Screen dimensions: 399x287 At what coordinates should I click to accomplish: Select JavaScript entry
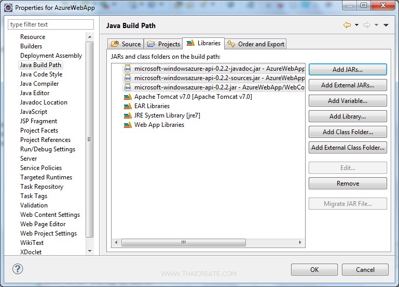pos(34,112)
